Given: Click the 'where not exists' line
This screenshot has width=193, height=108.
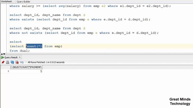Looking at the screenshot, I should (84, 33).
